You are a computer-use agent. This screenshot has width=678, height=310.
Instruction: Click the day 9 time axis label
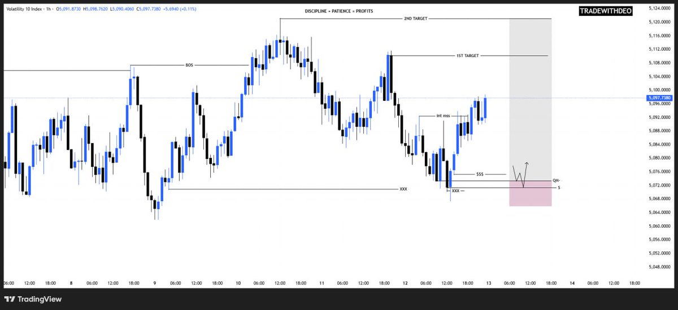click(154, 284)
